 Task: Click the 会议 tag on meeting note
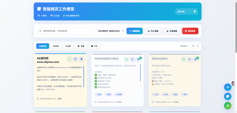pyautogui.click(x=165, y=94)
